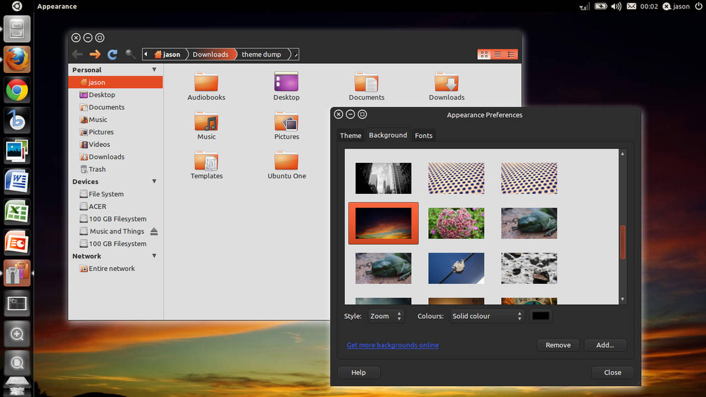The image size is (706, 397).
Task: Open the sound volume indicator
Action: click(x=616, y=7)
